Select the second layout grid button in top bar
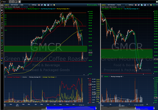Viewport: 158px width, 110px height. point(13,2)
